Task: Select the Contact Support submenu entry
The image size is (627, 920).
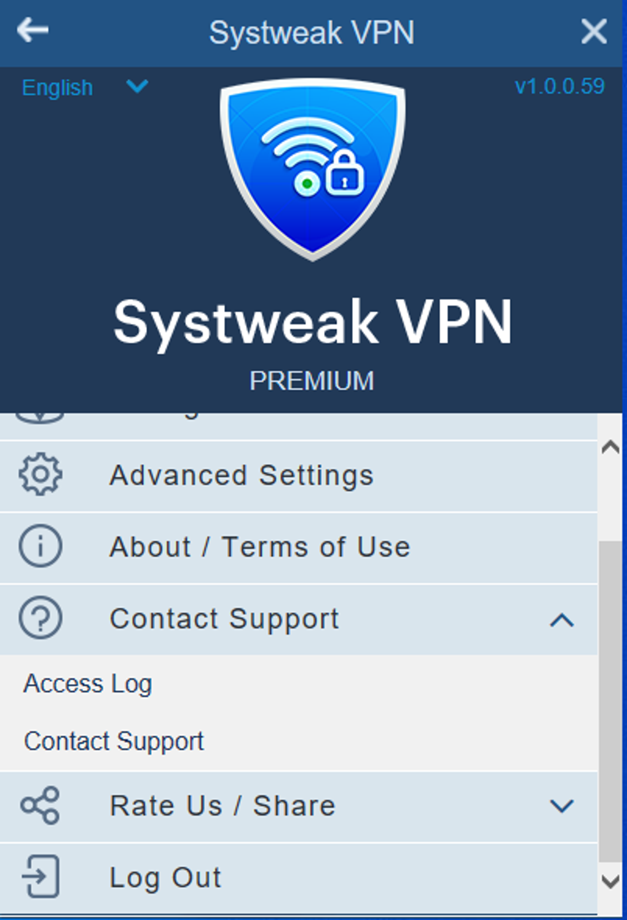Action: tap(113, 741)
